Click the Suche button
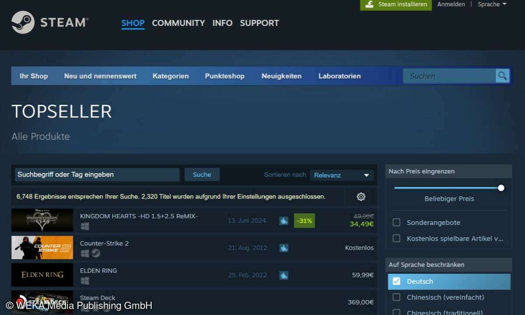This screenshot has width=525, height=315. point(202,175)
